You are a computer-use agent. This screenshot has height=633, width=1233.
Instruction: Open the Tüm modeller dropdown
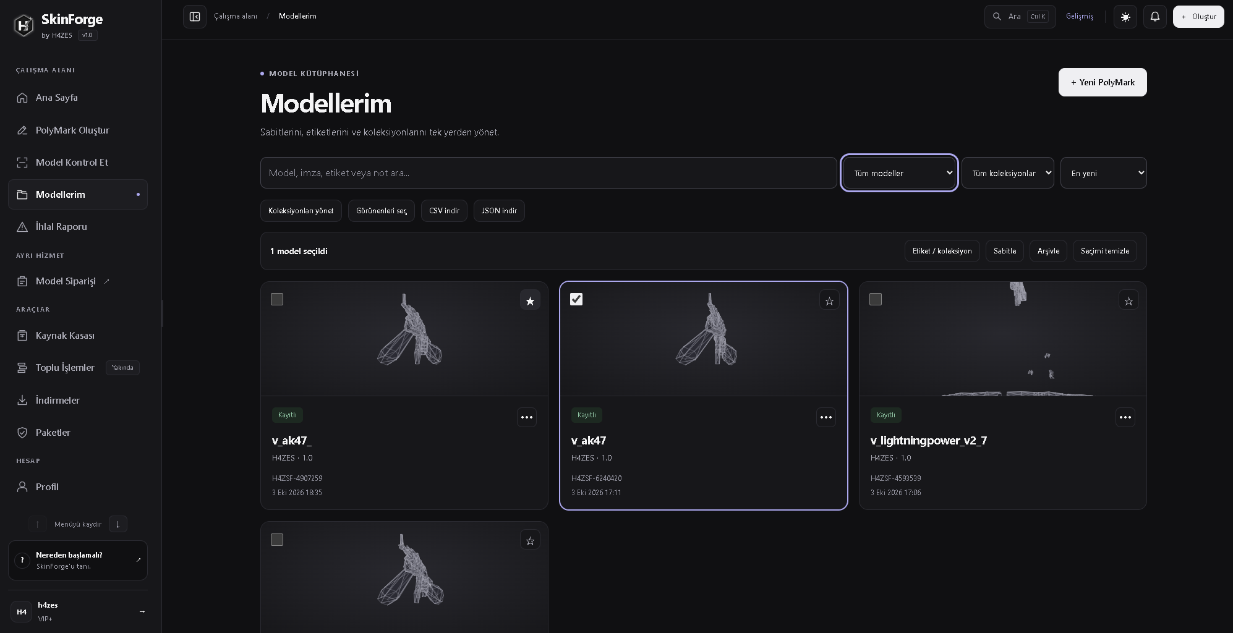899,173
